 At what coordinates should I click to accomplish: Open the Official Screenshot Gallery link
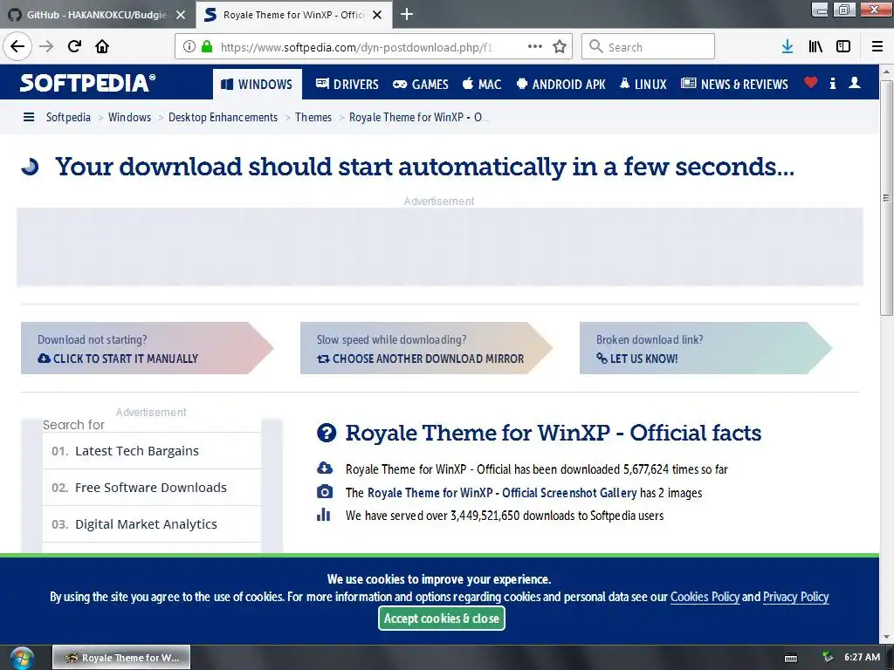[502, 493]
